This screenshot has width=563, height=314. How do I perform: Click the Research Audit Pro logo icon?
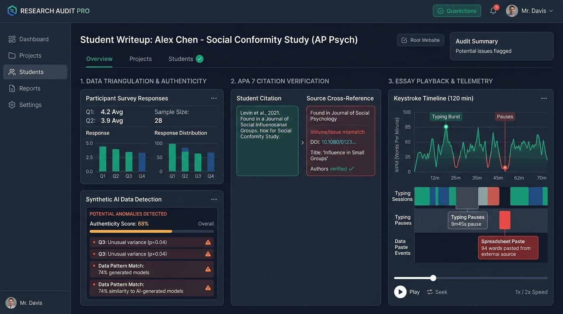coord(12,11)
